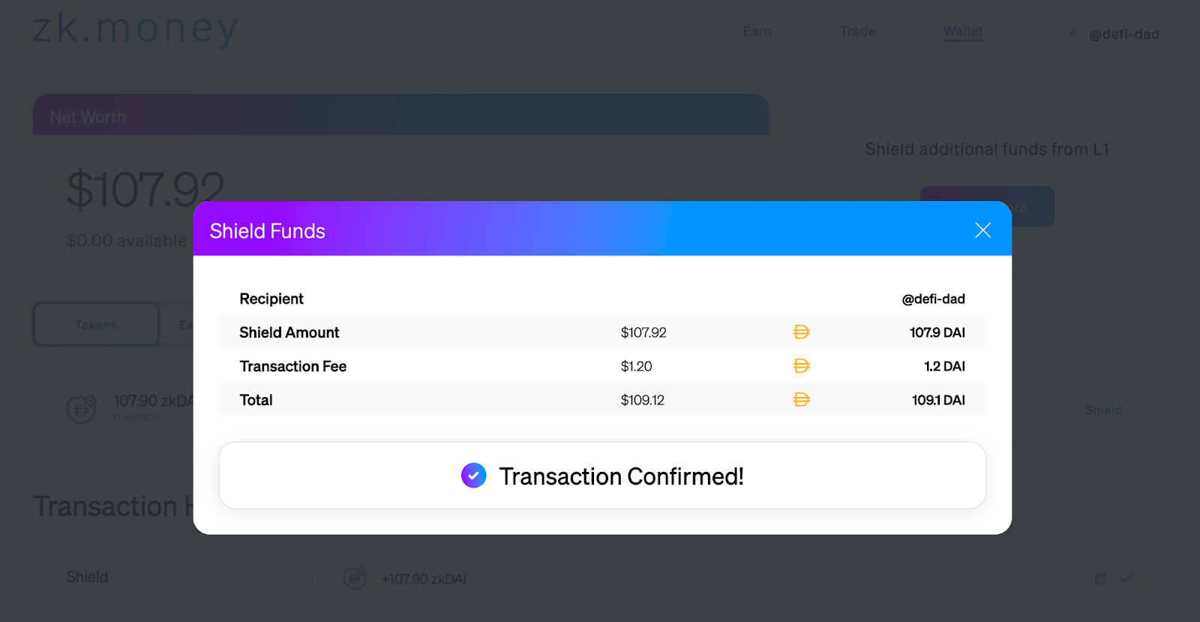Image resolution: width=1200 pixels, height=622 pixels.
Task: Click zkDAI shield icon in transaction history
Action: click(x=355, y=578)
